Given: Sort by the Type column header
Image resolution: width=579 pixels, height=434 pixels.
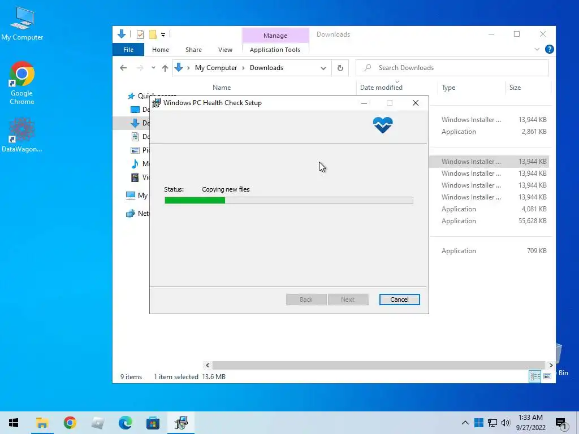Looking at the screenshot, I should point(448,88).
